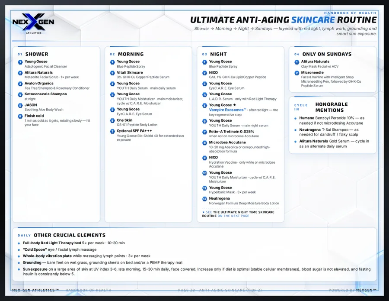Click footer 'Powered by NEXGEN'
The image size is (389, 301).
353,290
